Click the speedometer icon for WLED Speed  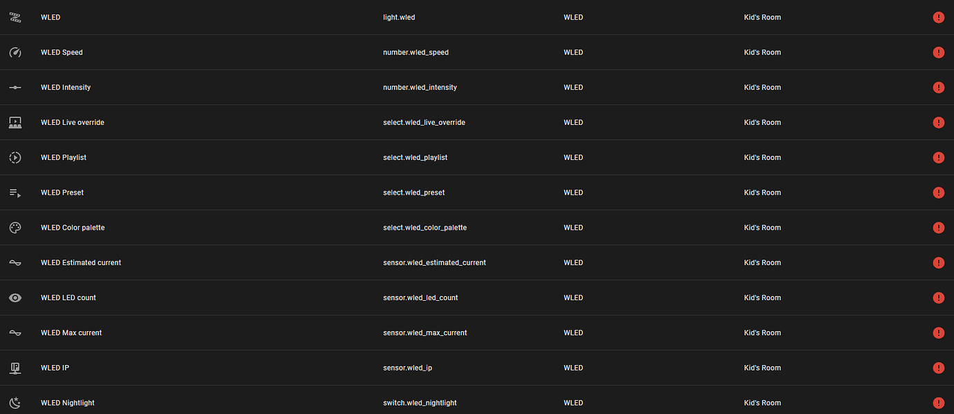tap(15, 52)
